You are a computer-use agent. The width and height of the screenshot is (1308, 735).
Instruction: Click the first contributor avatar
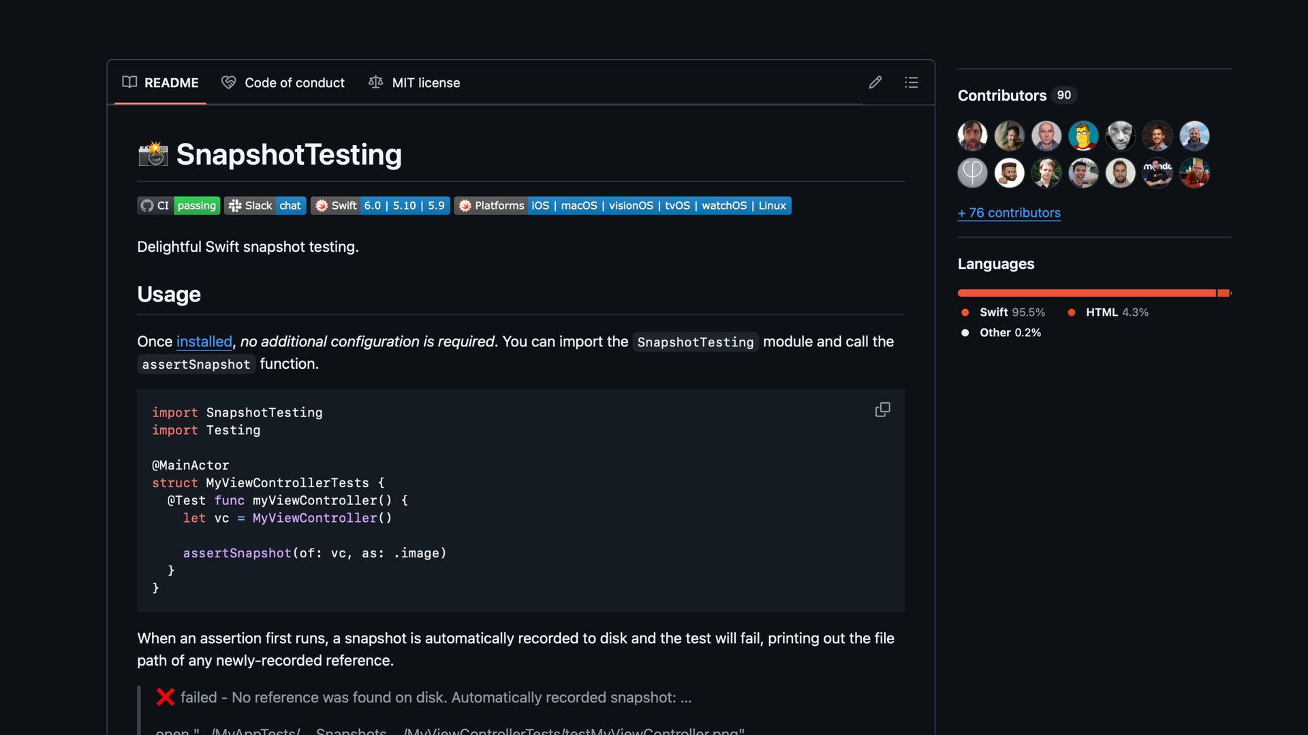972,136
